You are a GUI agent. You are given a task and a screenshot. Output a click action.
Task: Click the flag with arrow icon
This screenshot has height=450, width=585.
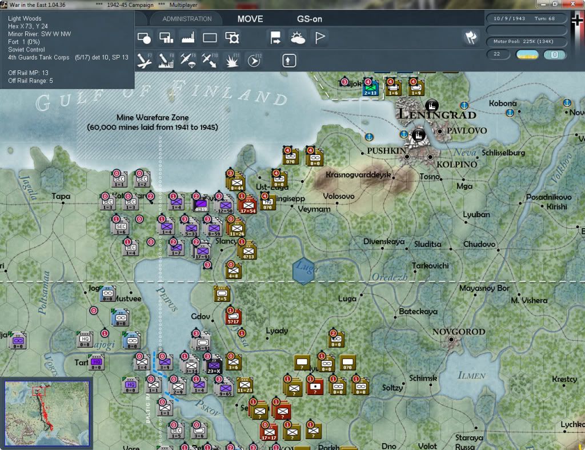point(276,38)
